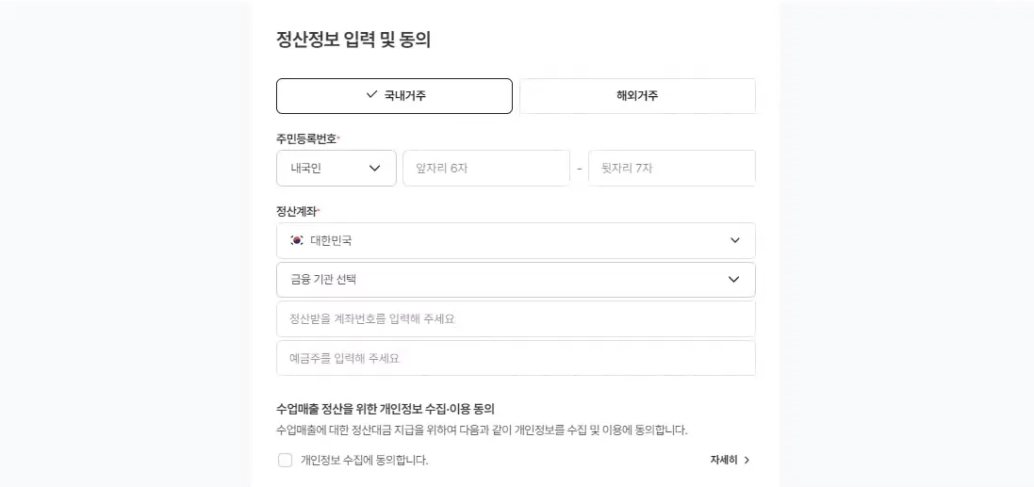Expand the 대한민국 country dropdown

coord(516,240)
